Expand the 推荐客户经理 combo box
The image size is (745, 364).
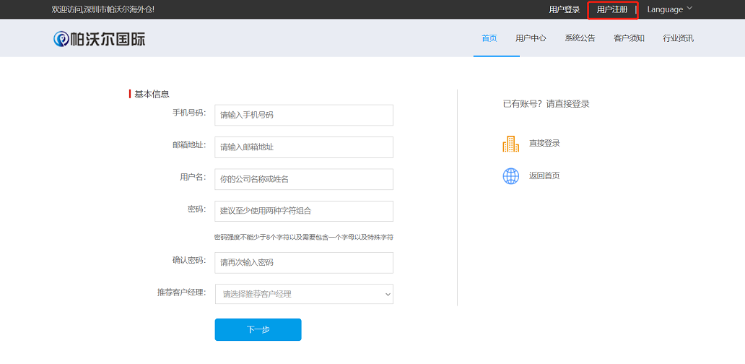click(304, 294)
